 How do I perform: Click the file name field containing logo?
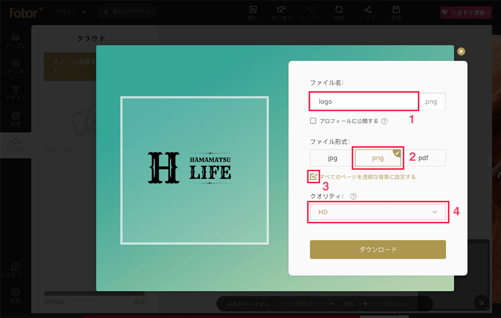(364, 102)
